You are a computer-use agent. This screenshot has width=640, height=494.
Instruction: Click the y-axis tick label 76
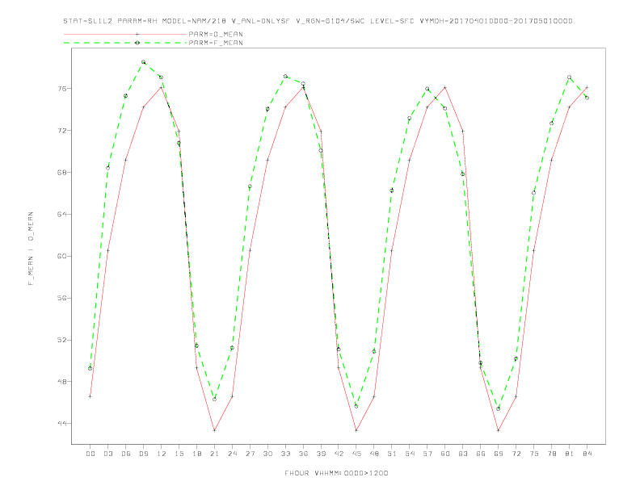click(62, 89)
